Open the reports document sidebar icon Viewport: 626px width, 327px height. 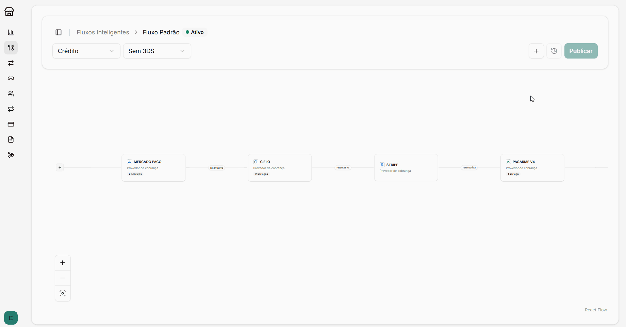[11, 140]
